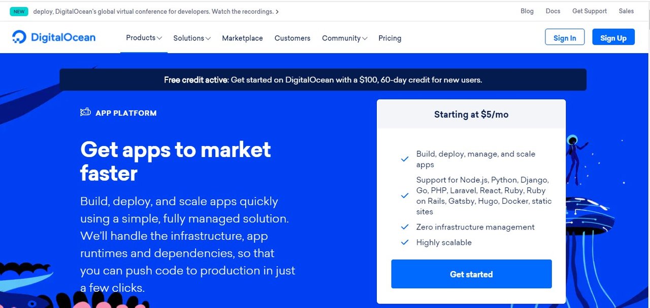This screenshot has width=650, height=308.
Task: Click the 'Free credit active' banner
Action: tap(323, 80)
